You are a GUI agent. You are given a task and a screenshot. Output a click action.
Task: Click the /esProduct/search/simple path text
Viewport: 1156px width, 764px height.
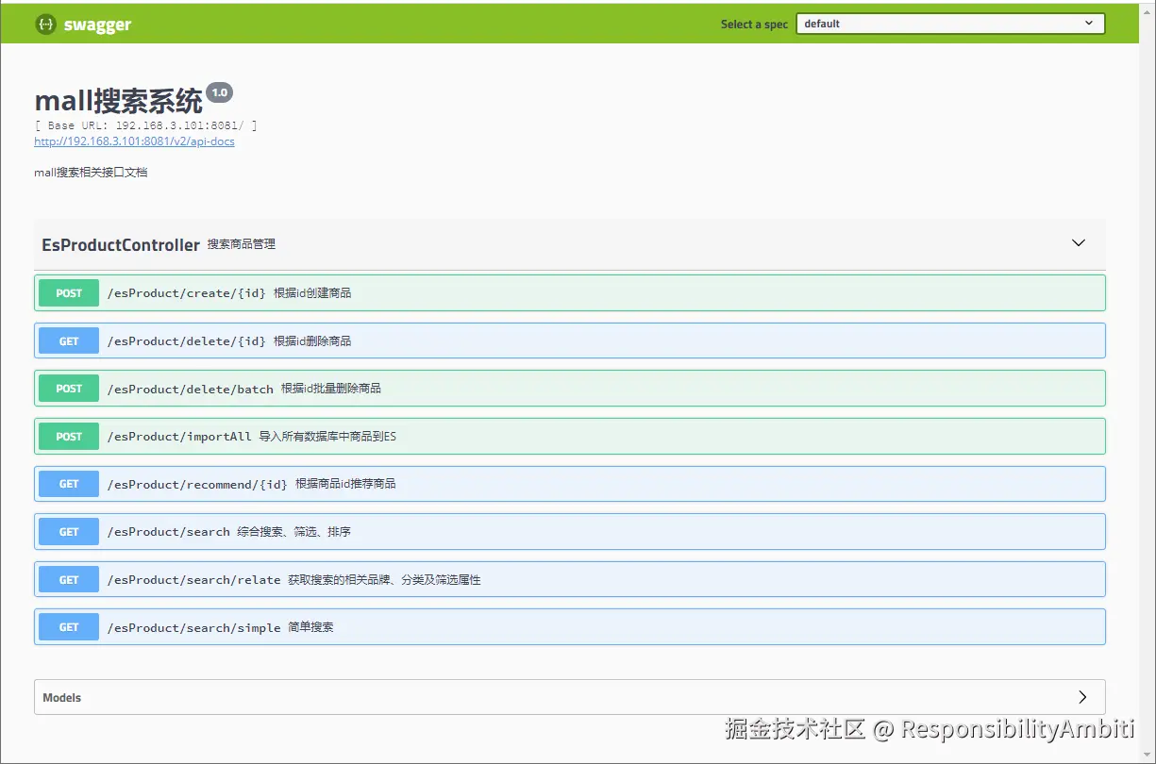click(x=193, y=627)
